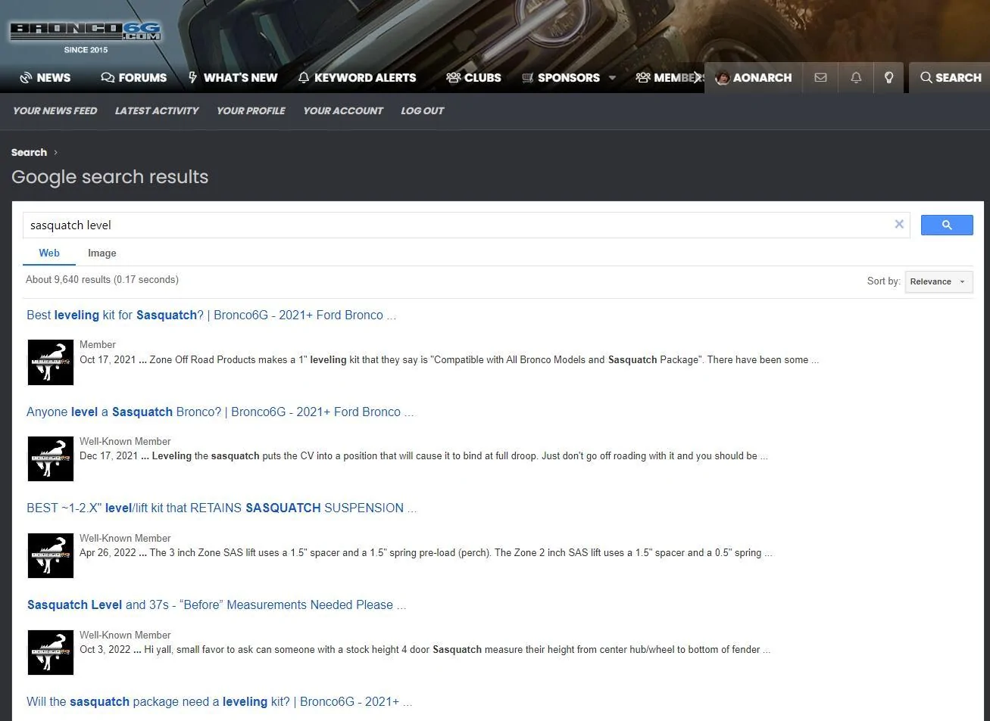Open AONARCH account menu
This screenshot has width=990, height=721.
[754, 78]
